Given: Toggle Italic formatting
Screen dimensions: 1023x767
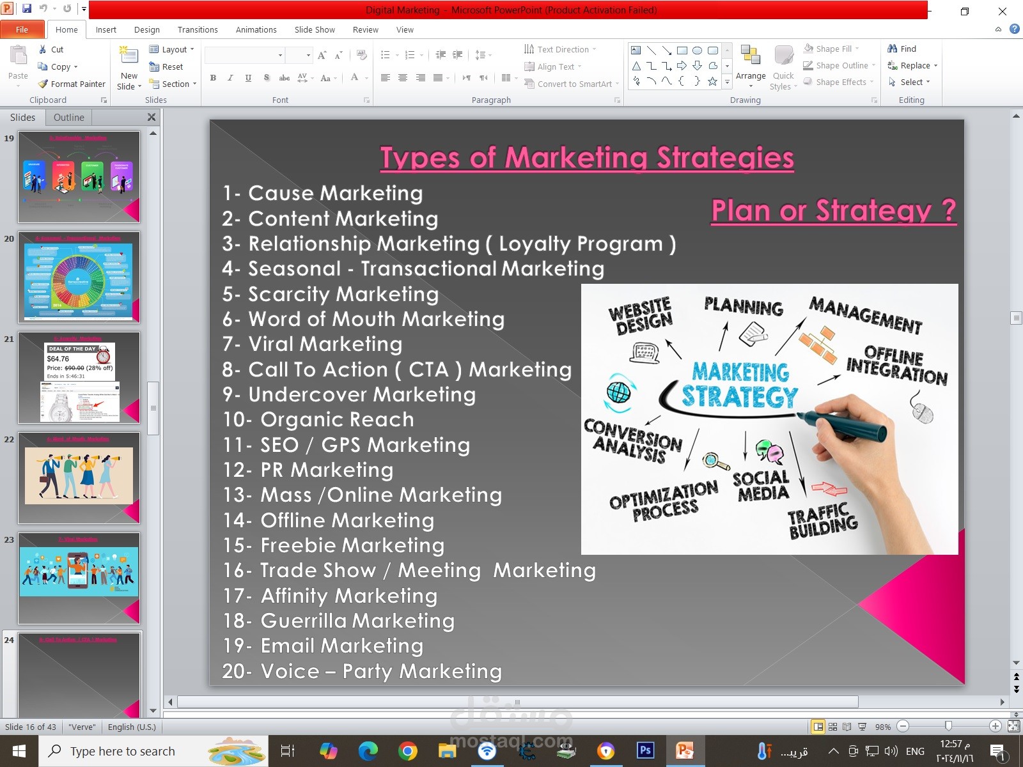Looking at the screenshot, I should pos(230,78).
